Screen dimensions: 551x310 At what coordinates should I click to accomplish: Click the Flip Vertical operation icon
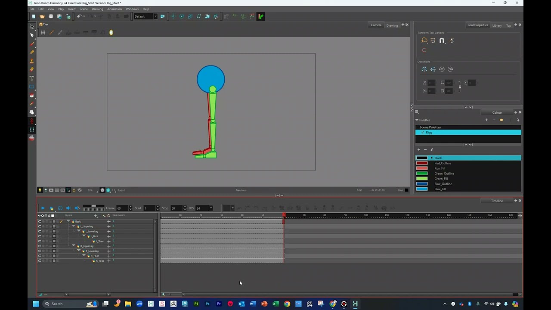pyautogui.click(x=433, y=69)
